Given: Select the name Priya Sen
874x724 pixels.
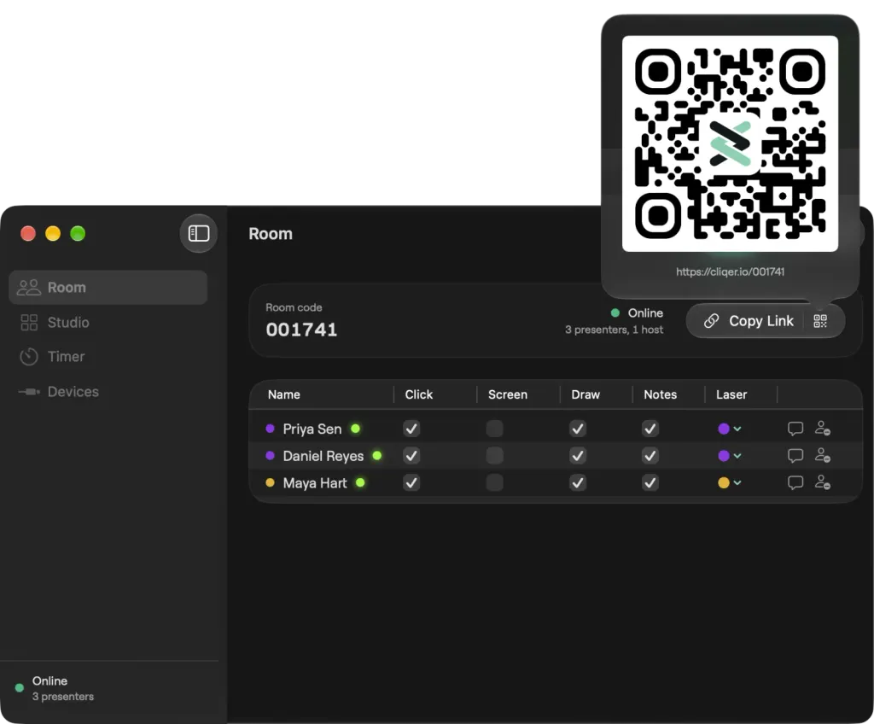Looking at the screenshot, I should [312, 429].
